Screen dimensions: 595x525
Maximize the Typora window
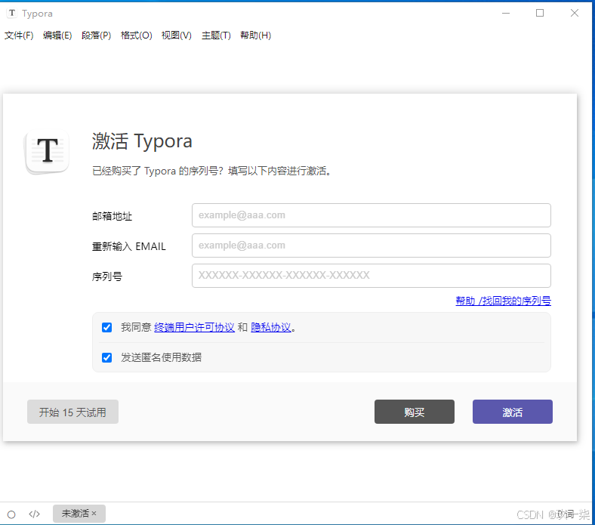[x=540, y=14]
